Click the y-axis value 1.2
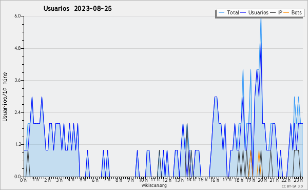 17,145
